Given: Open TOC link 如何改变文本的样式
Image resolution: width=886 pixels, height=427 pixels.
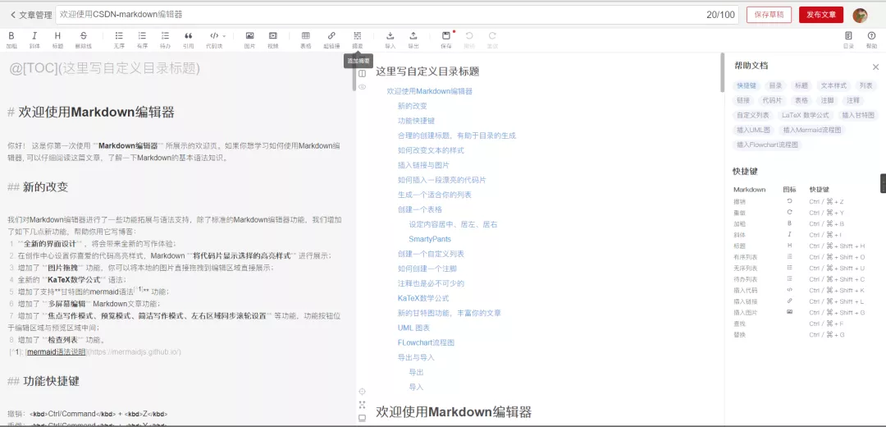Looking at the screenshot, I should click(x=432, y=150).
